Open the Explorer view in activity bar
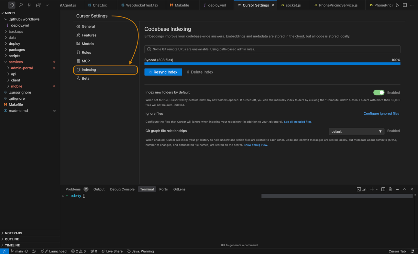Image resolution: width=418 pixels, height=254 pixels. [12, 5]
